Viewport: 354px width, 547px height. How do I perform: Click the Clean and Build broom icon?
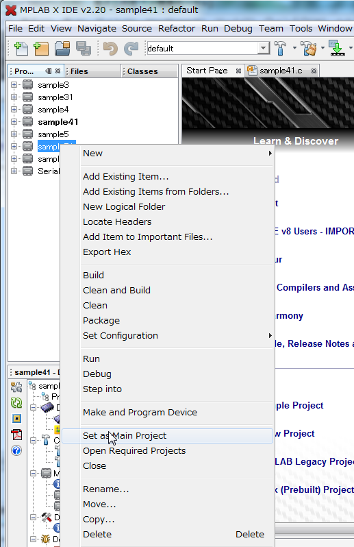pyautogui.click(x=309, y=48)
